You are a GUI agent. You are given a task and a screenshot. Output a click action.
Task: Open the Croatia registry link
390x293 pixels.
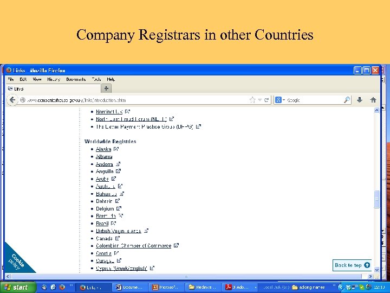[103, 253]
